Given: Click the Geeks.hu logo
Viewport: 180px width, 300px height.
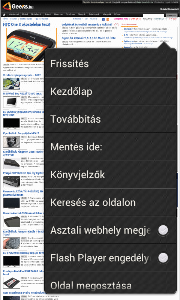Looking at the screenshot, I should 18,6.
